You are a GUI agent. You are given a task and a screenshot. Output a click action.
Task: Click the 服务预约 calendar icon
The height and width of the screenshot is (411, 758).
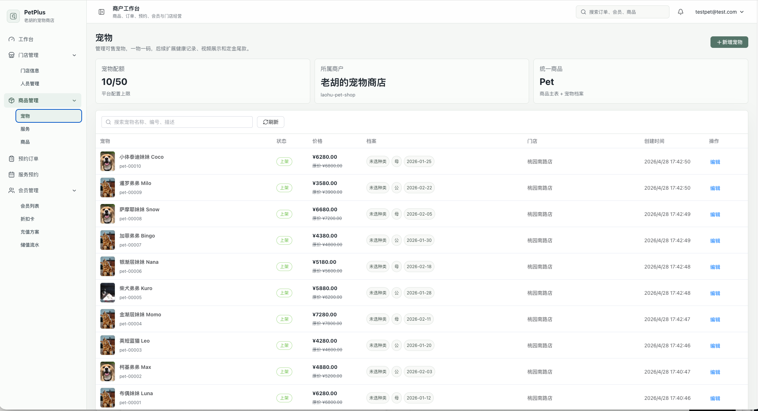12,175
